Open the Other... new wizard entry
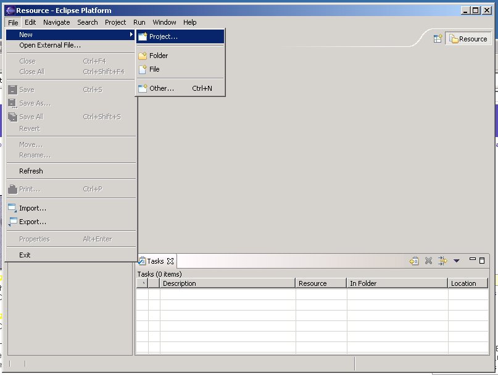 [x=180, y=88]
